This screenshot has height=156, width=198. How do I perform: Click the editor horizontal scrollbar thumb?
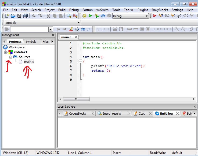tap(76, 99)
